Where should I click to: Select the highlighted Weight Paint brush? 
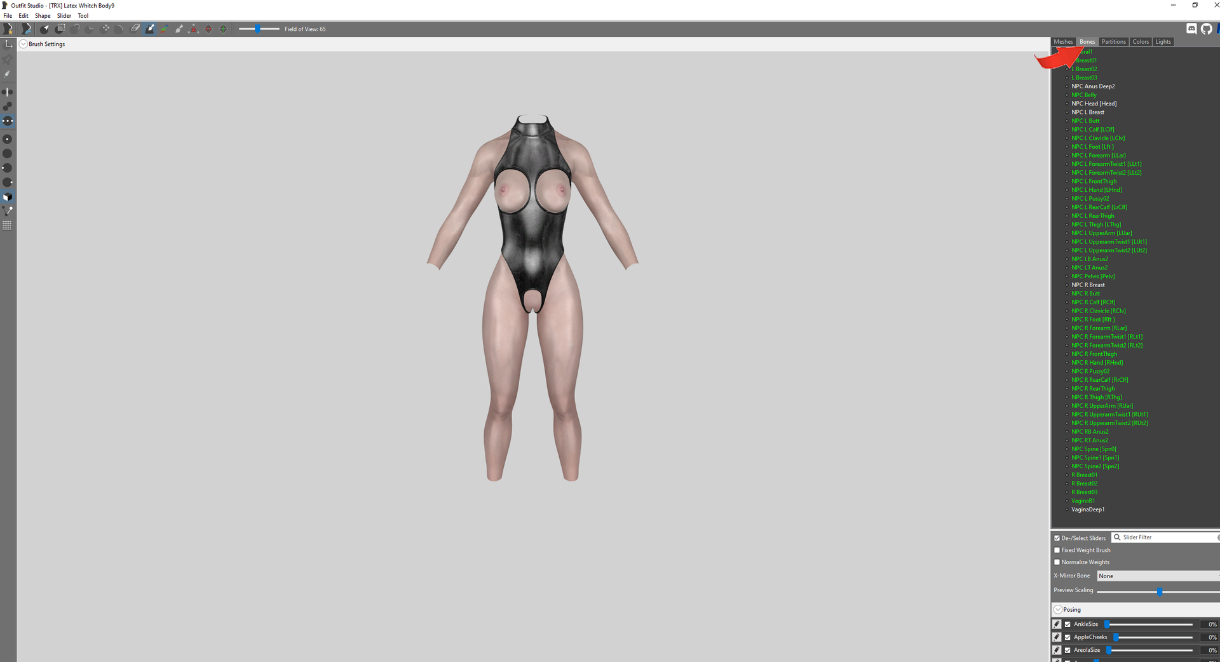tap(150, 29)
